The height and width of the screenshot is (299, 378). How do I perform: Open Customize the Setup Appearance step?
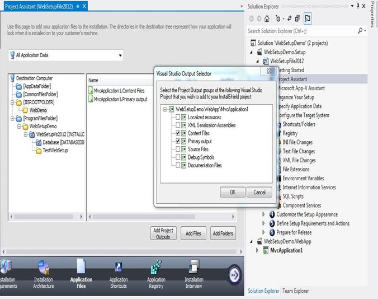[x=307, y=214]
